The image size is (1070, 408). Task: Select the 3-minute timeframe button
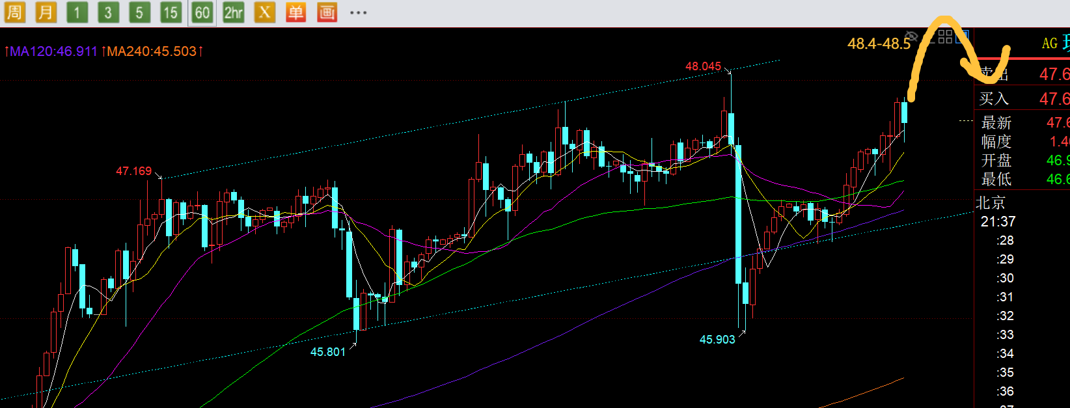click(108, 12)
